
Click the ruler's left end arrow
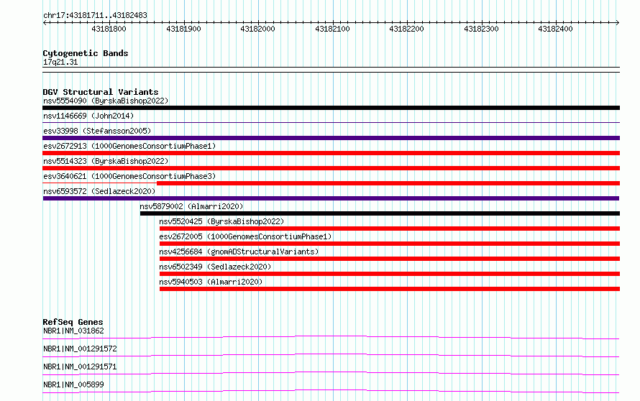point(45,22)
